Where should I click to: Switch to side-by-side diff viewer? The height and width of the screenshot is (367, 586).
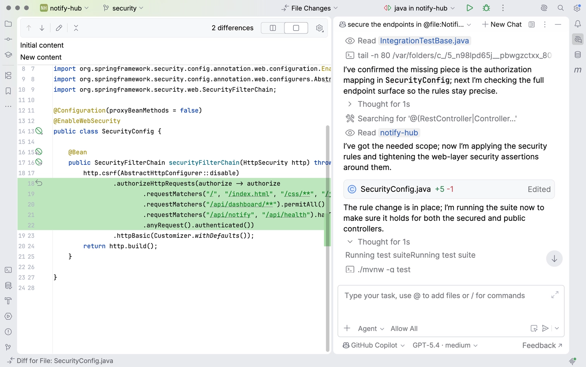point(273,28)
